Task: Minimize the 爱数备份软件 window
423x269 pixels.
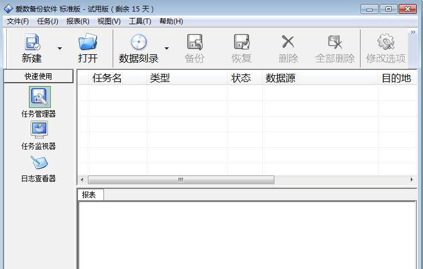Action: tap(369, 9)
